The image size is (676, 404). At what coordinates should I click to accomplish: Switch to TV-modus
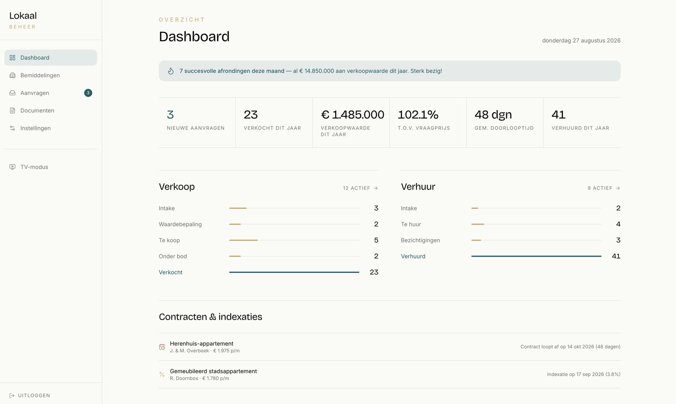[51, 167]
